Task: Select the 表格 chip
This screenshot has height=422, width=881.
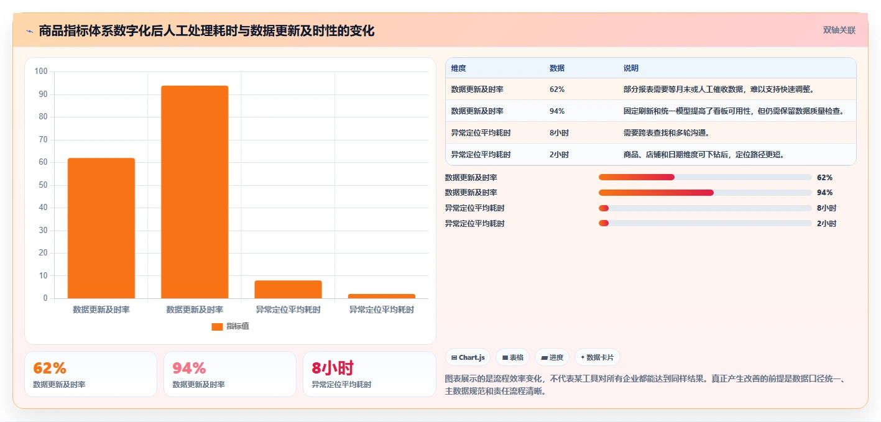Action: pos(513,357)
